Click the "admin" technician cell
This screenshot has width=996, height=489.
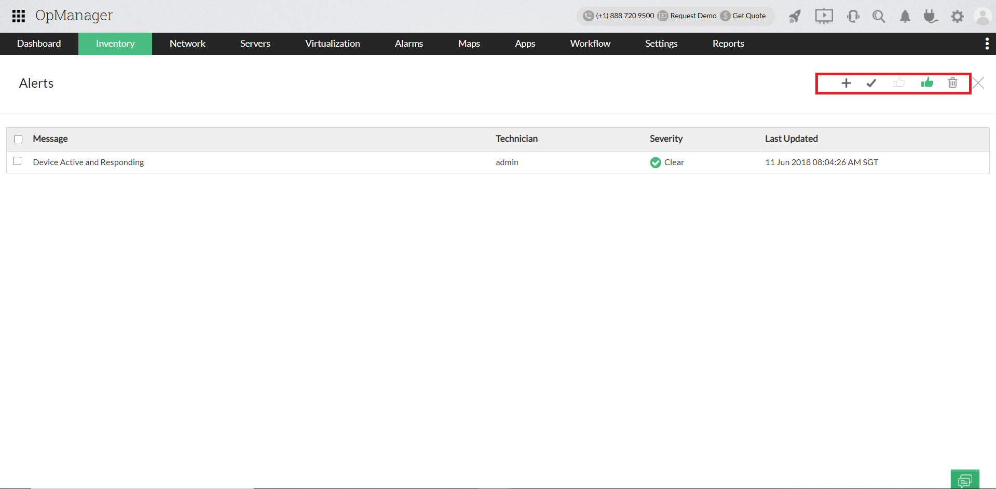tap(507, 162)
